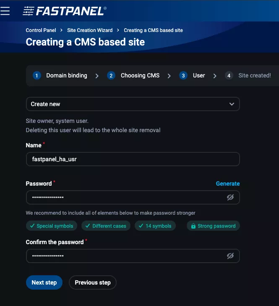Click the step 1 number badge

(37, 76)
